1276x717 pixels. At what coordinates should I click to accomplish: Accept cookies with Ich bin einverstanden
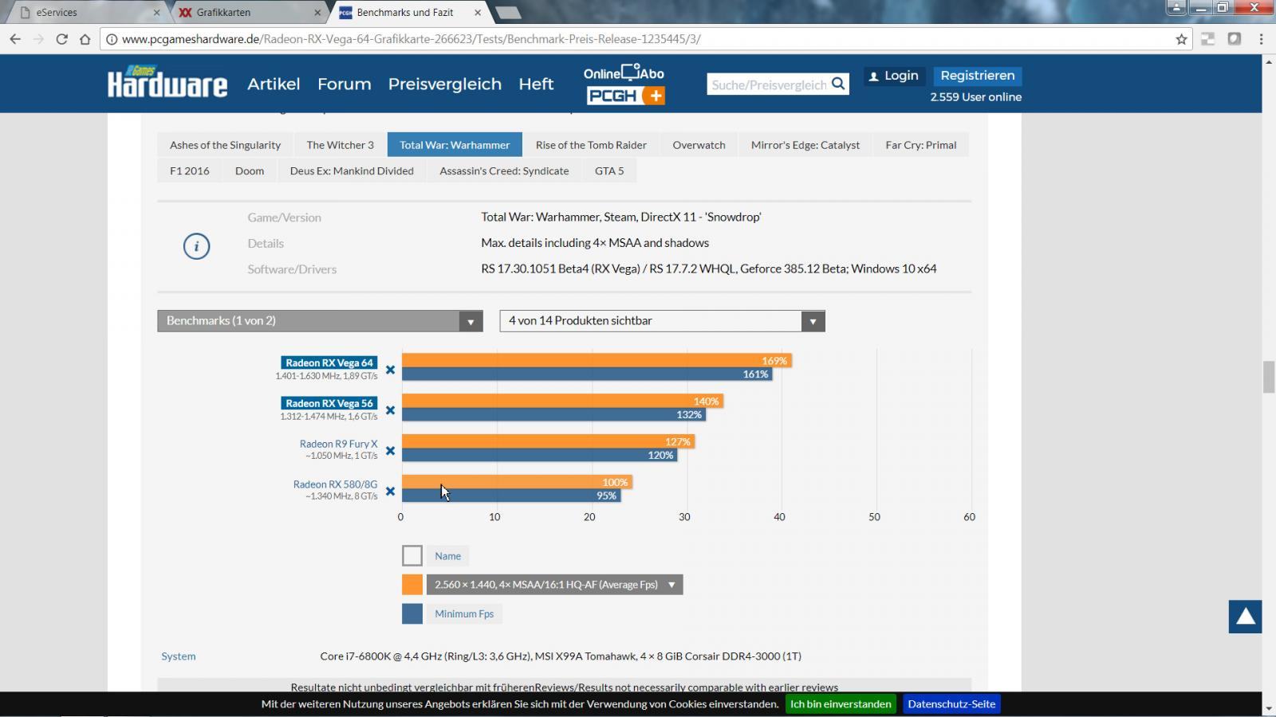tap(841, 704)
